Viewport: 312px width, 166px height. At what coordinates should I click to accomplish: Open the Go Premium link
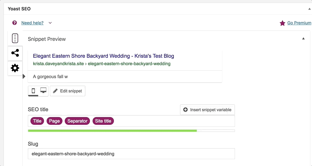point(299,23)
